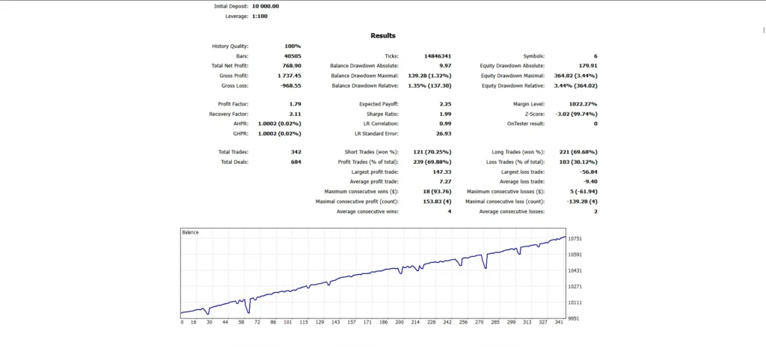This screenshot has height=349, width=766.
Task: Select the Gross Loss value -968.55
Action: click(x=291, y=85)
